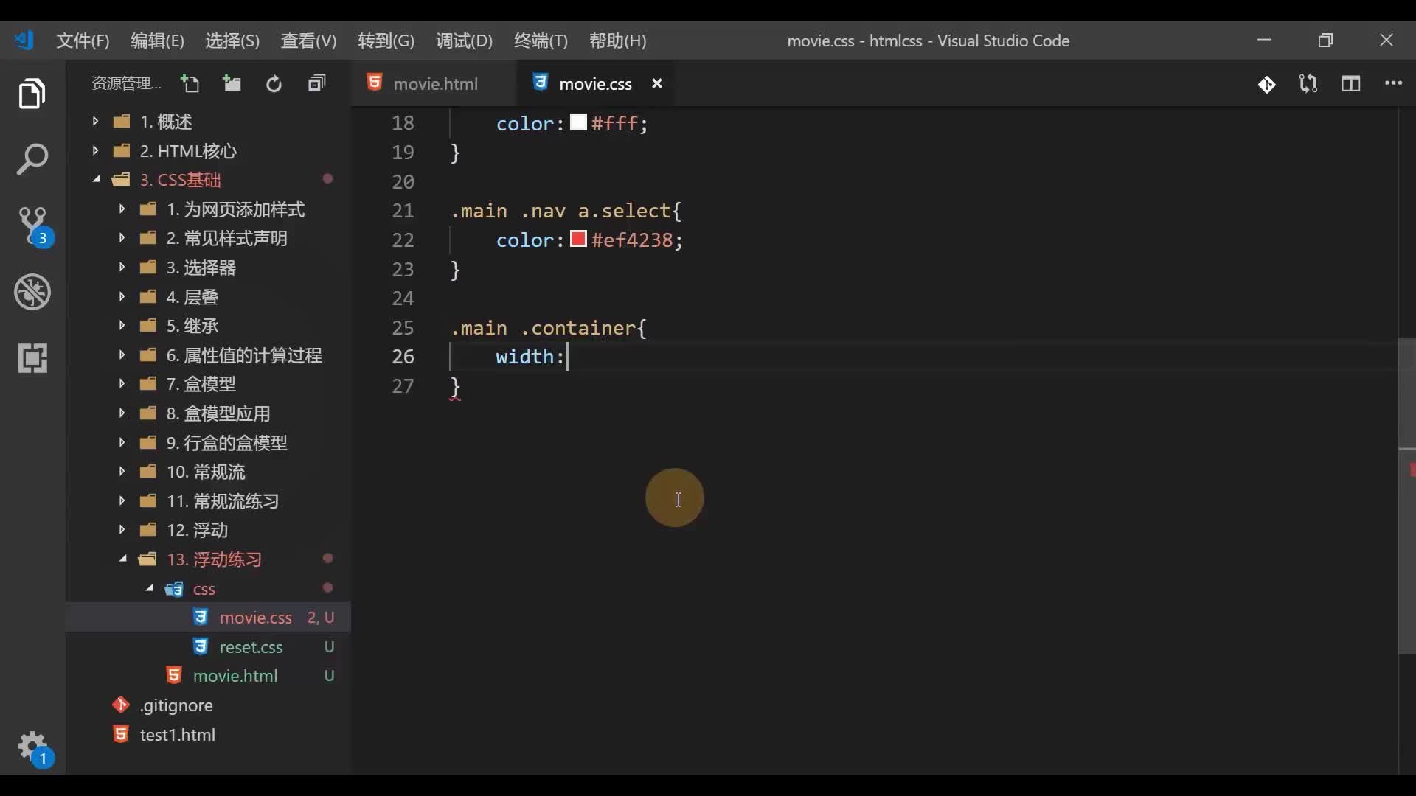1416x796 pixels.
Task: Click CSS icon of reset.css file
Action: click(x=200, y=646)
